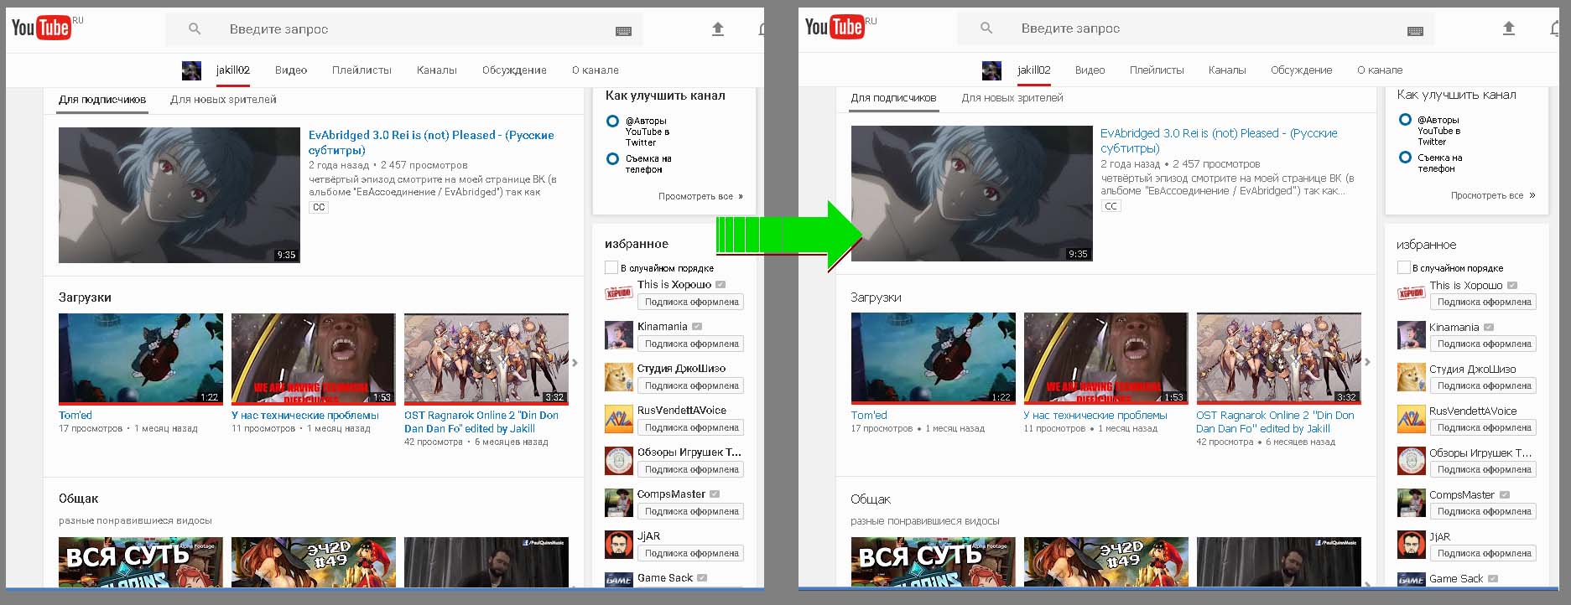Open the Студия ДжоШизо doge icon in the right copy

pos(1412,378)
